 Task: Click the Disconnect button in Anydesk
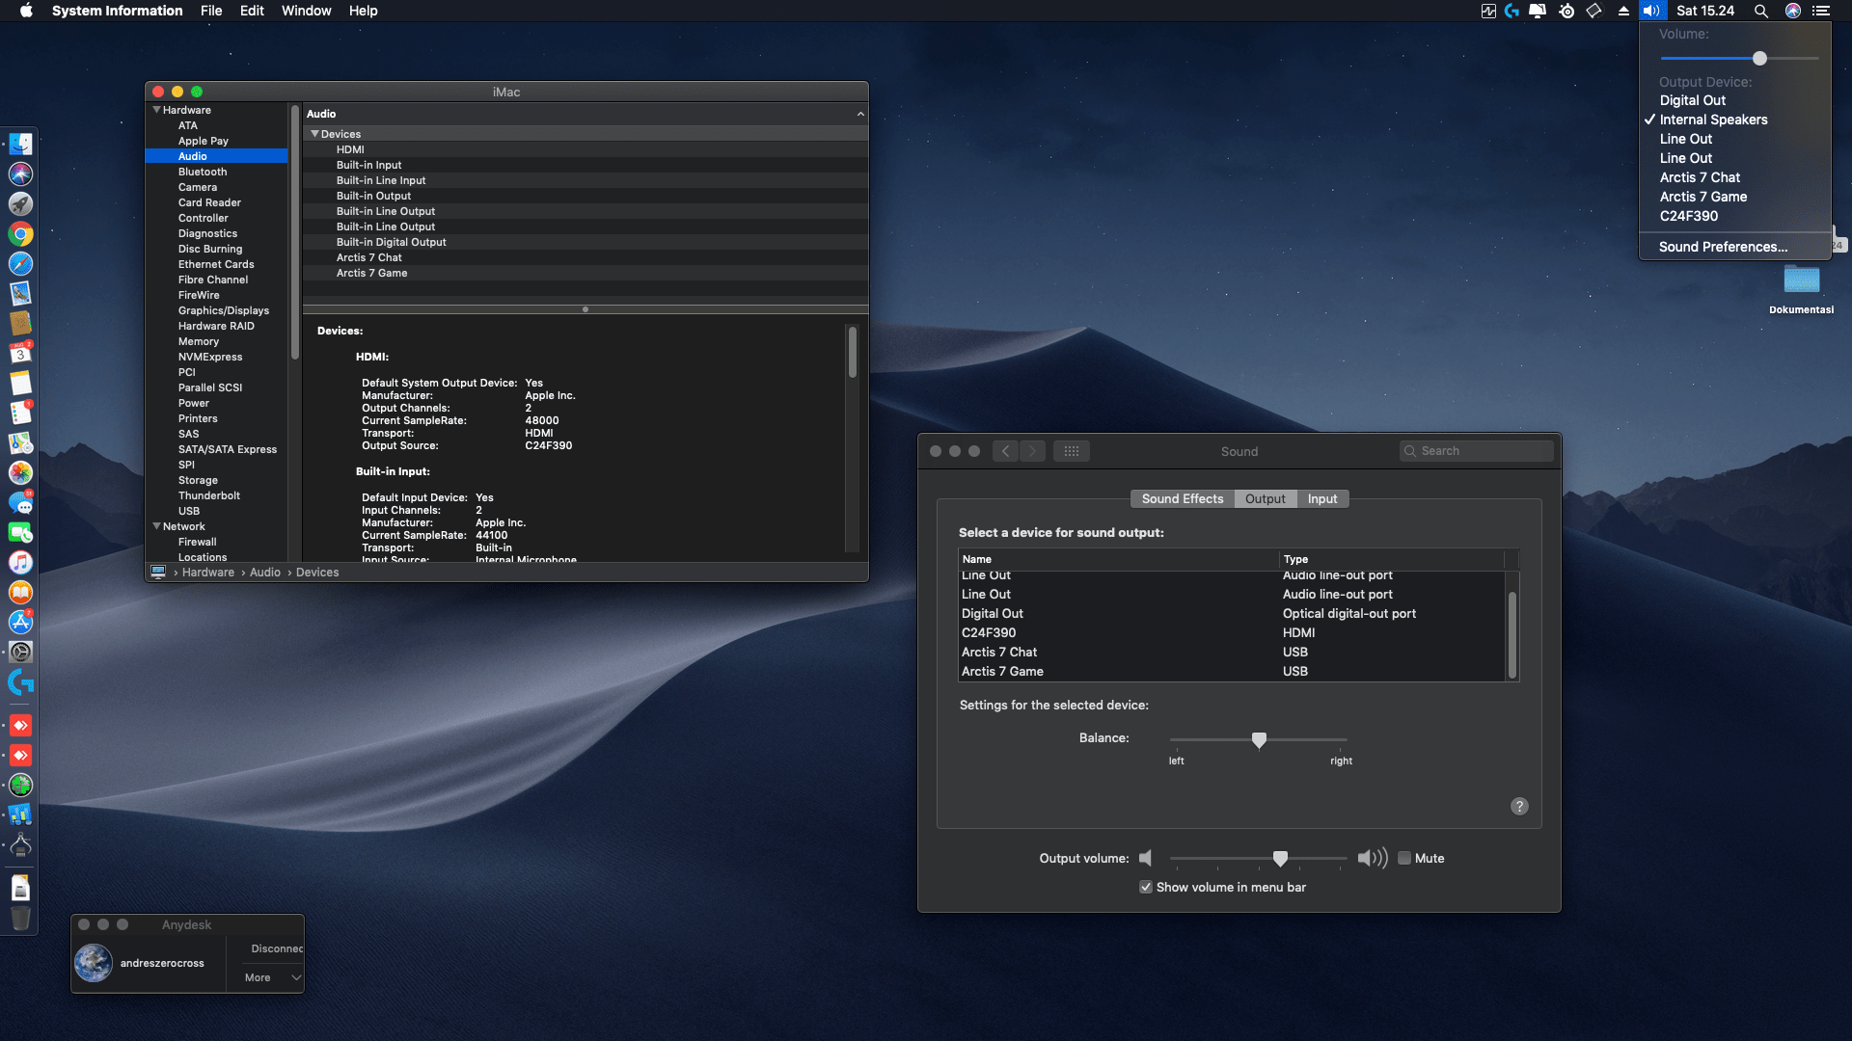276,948
